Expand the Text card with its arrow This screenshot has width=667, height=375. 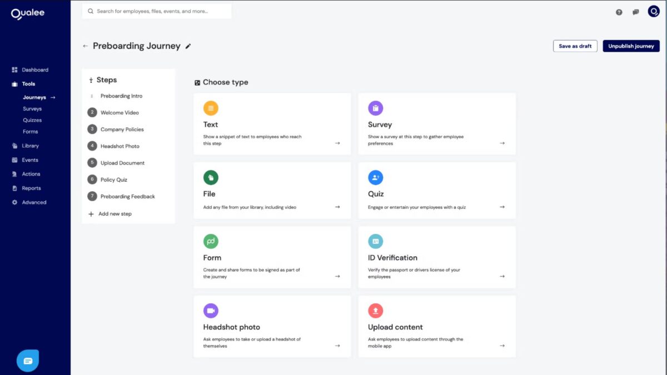pos(337,143)
